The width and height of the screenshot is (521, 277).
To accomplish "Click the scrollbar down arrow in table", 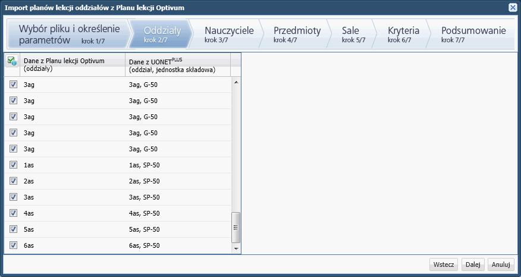I will pos(236,248).
